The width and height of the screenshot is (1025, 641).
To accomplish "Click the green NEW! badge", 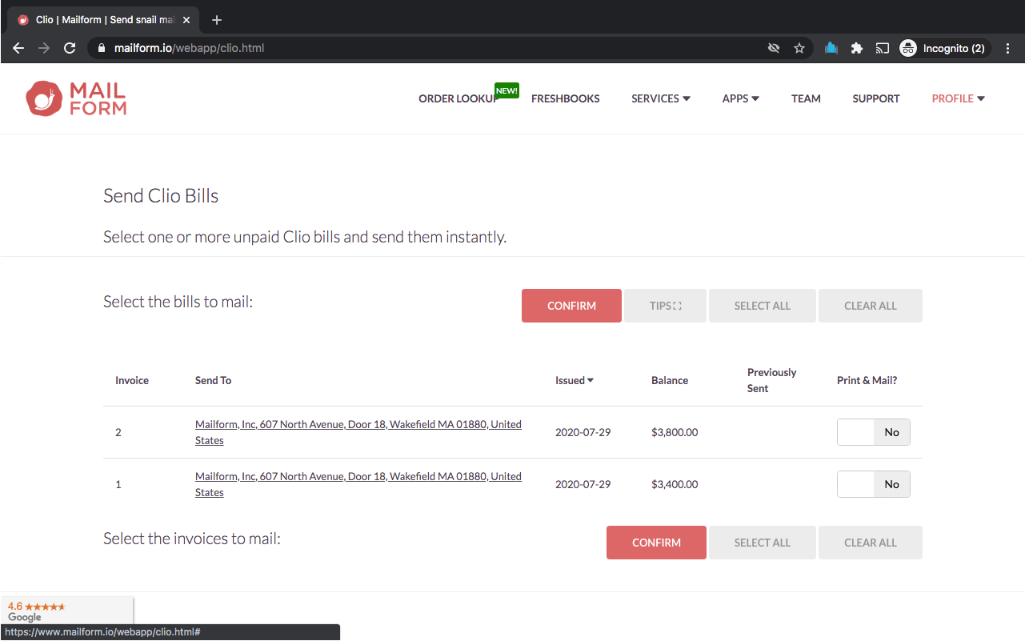I will pyautogui.click(x=506, y=91).
